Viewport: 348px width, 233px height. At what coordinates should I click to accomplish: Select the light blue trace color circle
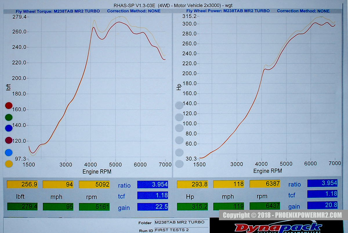(x=8, y=152)
